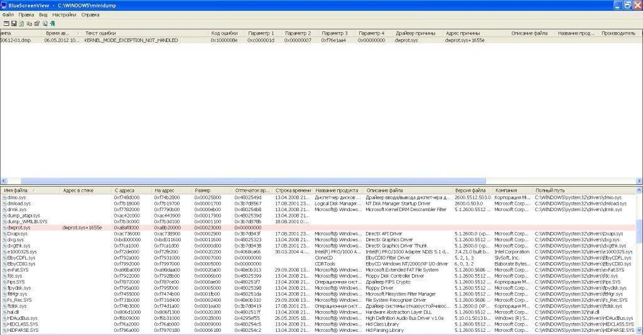643x335 pixels.
Task: Open the Properties toolbar icon
Action: (x=37, y=24)
